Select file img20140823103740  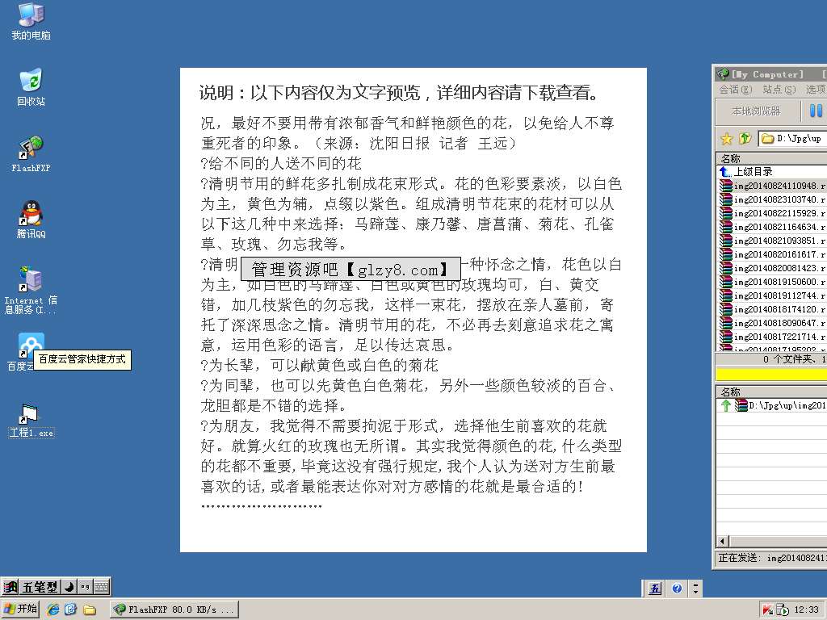click(773, 199)
